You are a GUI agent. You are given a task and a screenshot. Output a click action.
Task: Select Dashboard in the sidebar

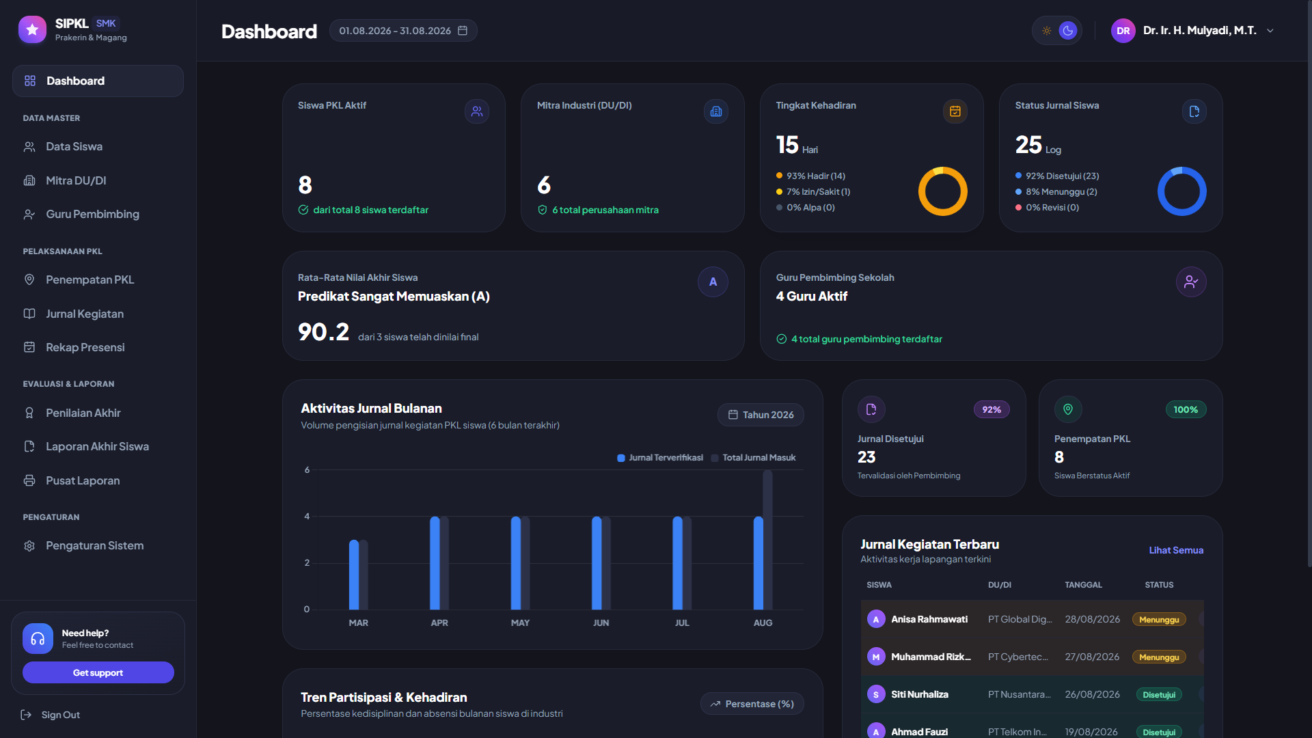click(x=98, y=81)
